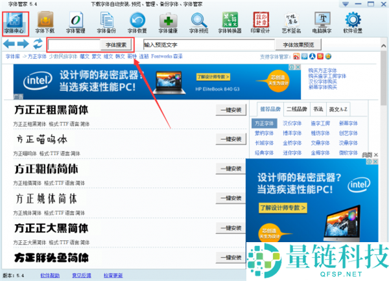Select the 长城字体 brand link
389x281 pixels.
click(x=264, y=143)
